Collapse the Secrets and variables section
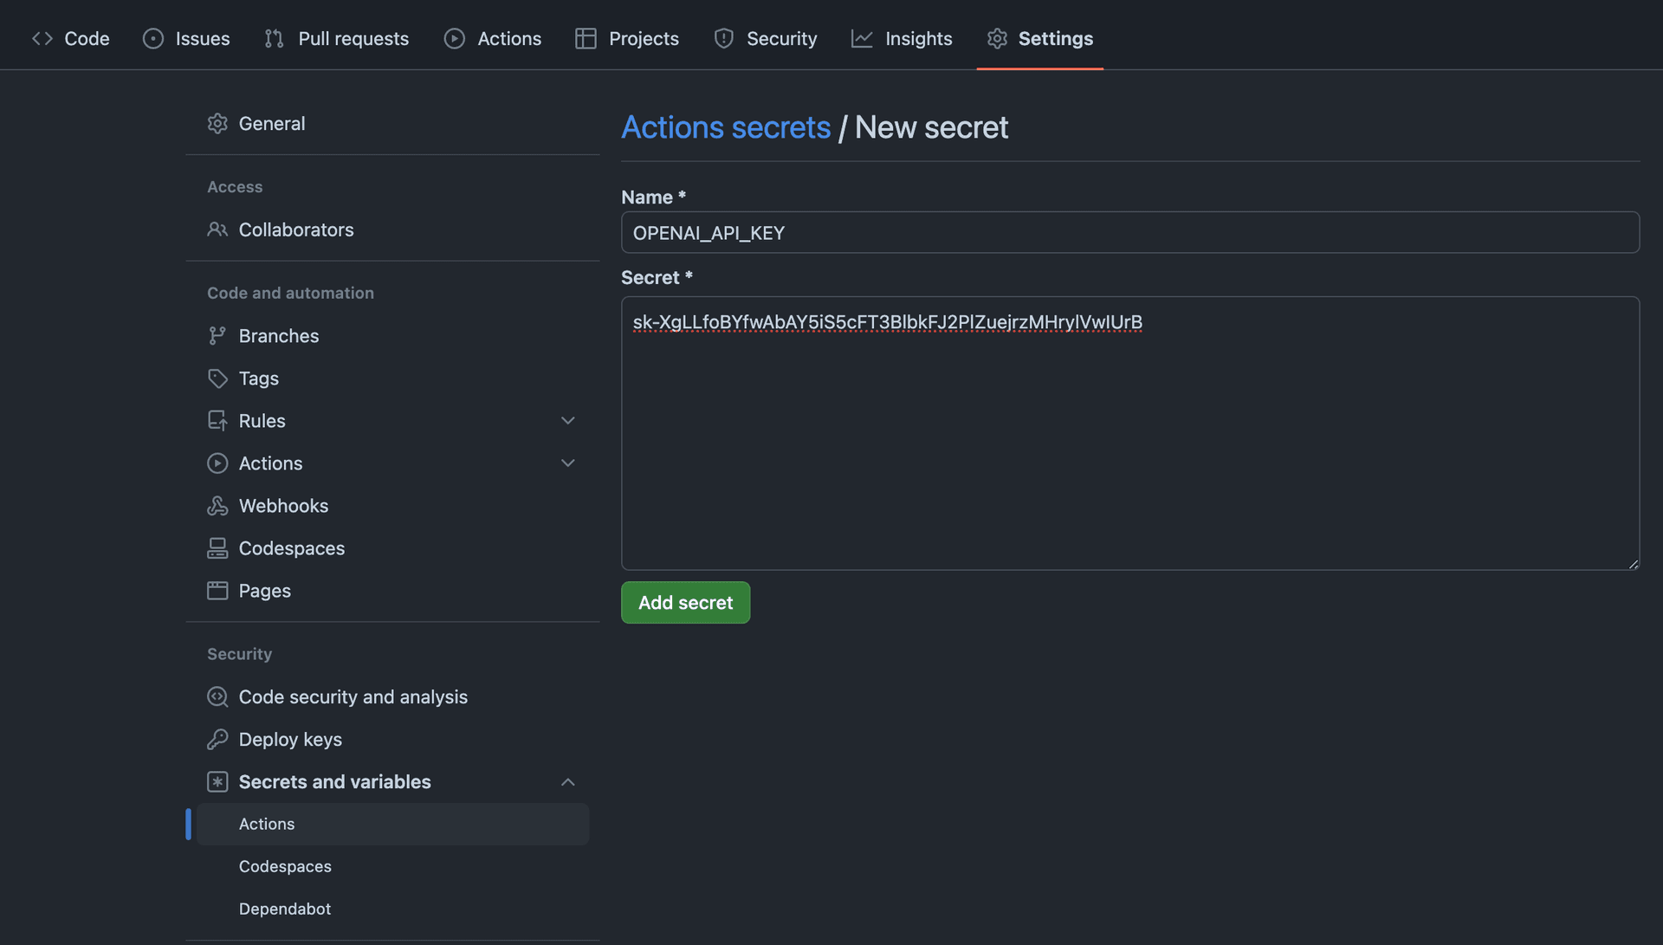The width and height of the screenshot is (1663, 945). coord(568,782)
